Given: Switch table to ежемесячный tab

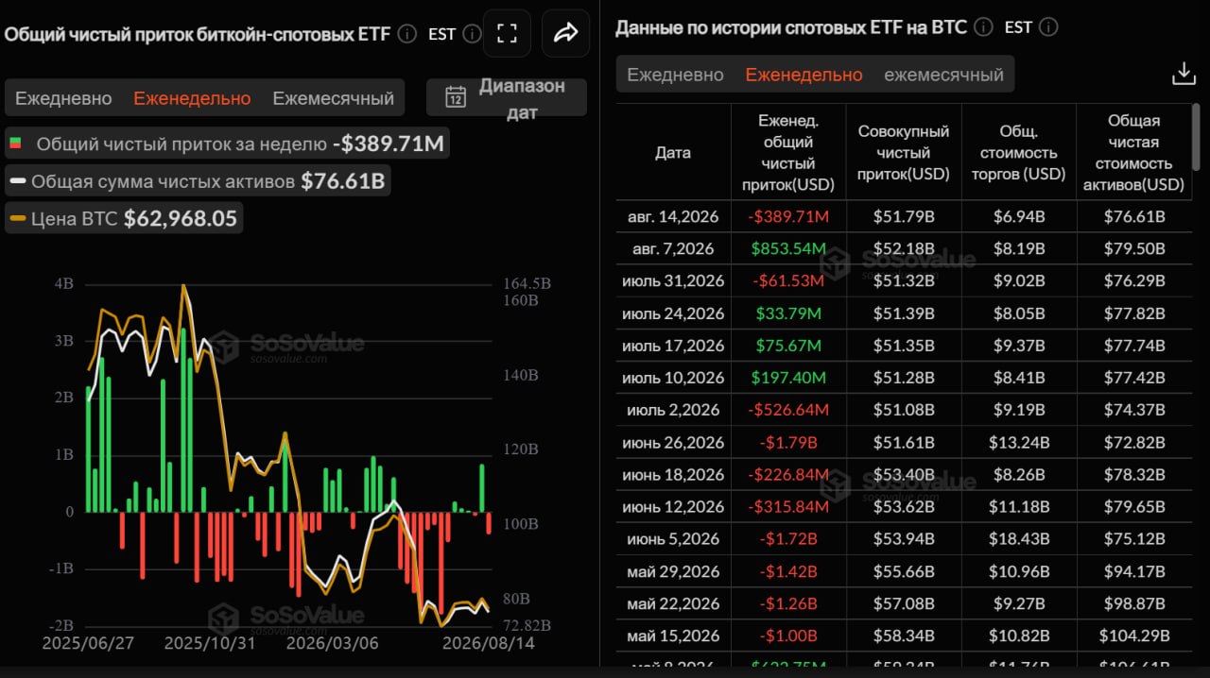Looking at the screenshot, I should point(943,75).
